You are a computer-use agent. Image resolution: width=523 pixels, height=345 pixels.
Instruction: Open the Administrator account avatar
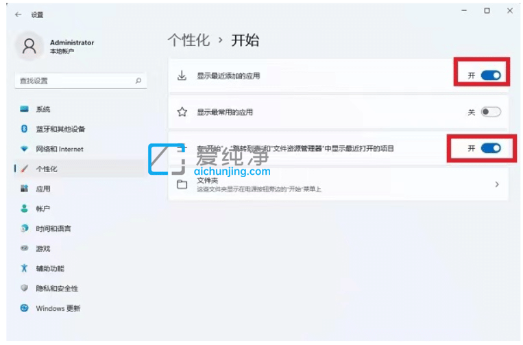pyautogui.click(x=29, y=46)
